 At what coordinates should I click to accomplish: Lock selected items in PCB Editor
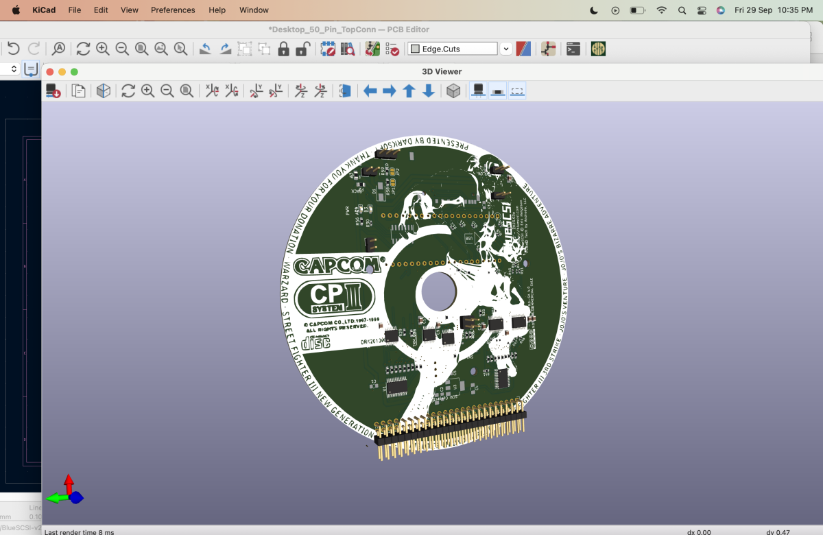coord(283,49)
